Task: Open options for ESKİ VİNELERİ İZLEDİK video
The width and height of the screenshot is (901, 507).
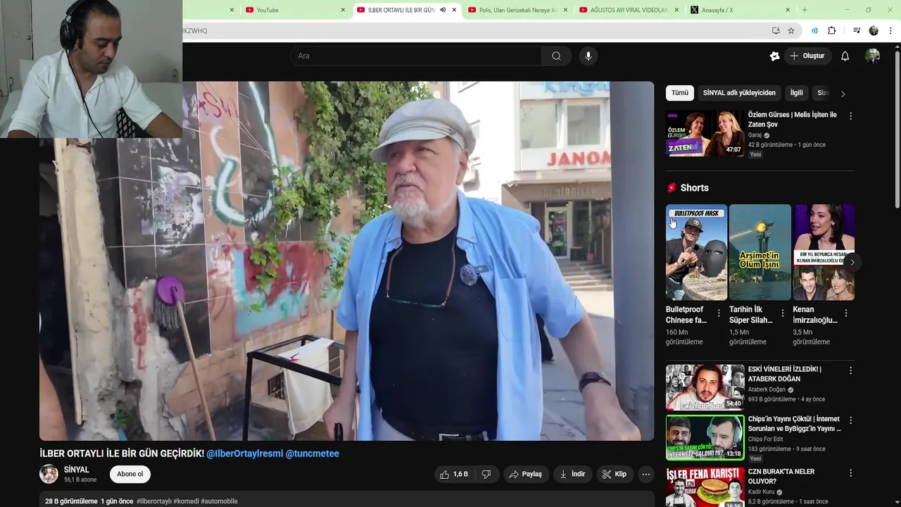Action: 850,370
